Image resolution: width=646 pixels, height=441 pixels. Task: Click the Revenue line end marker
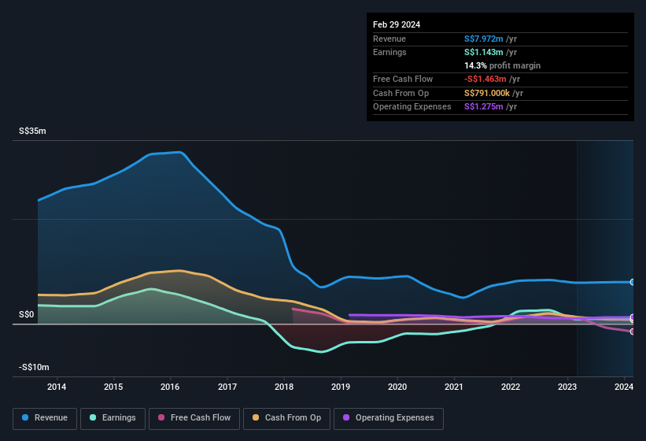(x=633, y=283)
